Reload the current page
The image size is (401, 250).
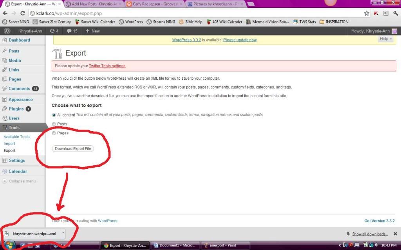click(x=22, y=13)
